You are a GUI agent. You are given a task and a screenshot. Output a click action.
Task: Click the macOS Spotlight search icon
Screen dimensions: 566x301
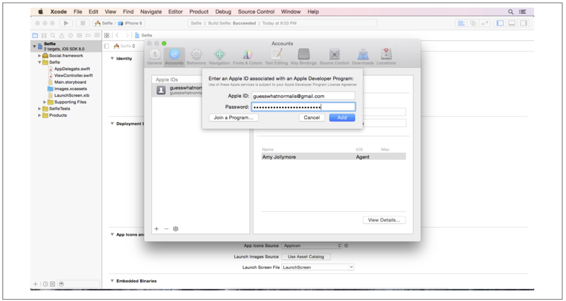click(511, 12)
